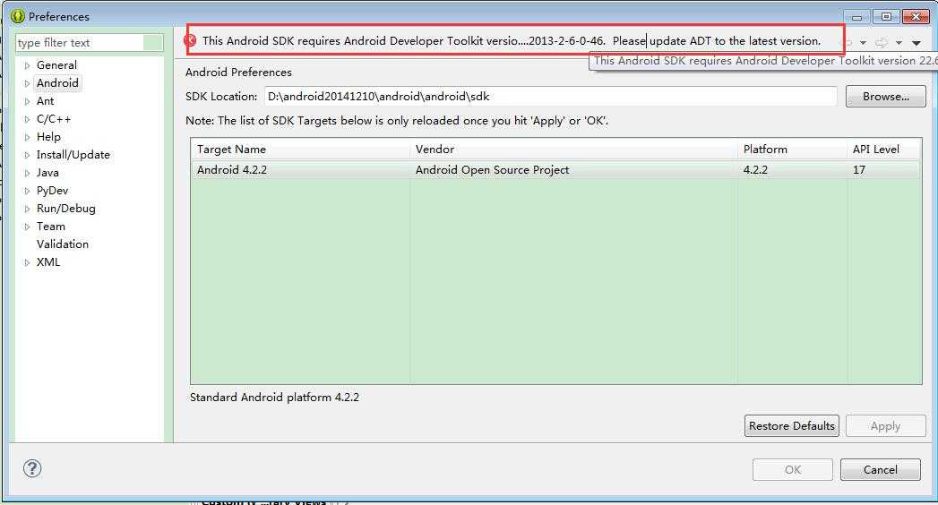Click the 'Standard Android platform 4.2.2' description
The height and width of the screenshot is (505, 938).
coord(274,398)
